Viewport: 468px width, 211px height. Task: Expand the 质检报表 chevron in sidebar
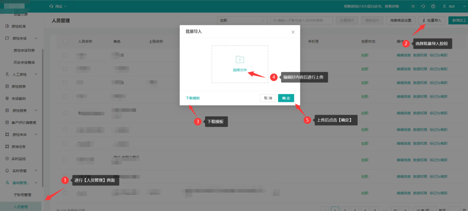(x=36, y=110)
